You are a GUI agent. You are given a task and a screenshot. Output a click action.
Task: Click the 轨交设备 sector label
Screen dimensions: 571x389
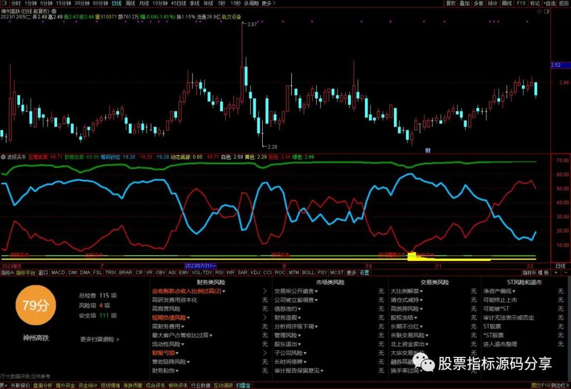[x=232, y=17]
